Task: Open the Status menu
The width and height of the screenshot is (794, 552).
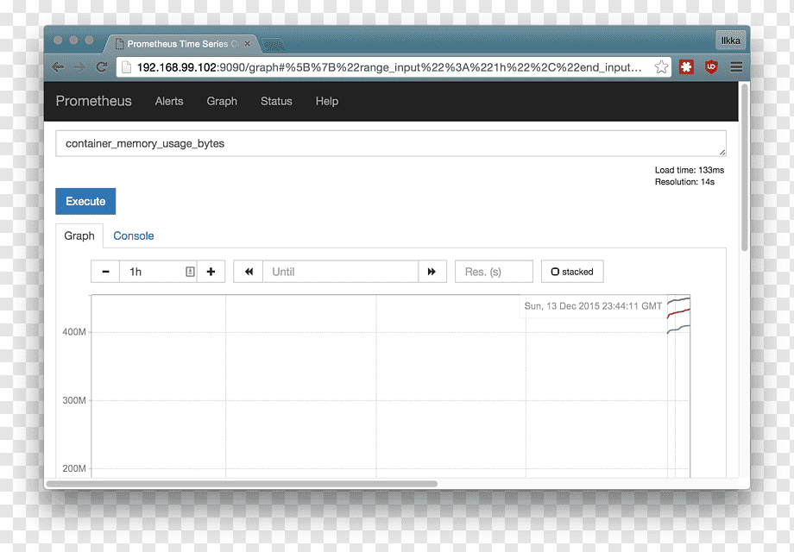Action: coord(276,101)
